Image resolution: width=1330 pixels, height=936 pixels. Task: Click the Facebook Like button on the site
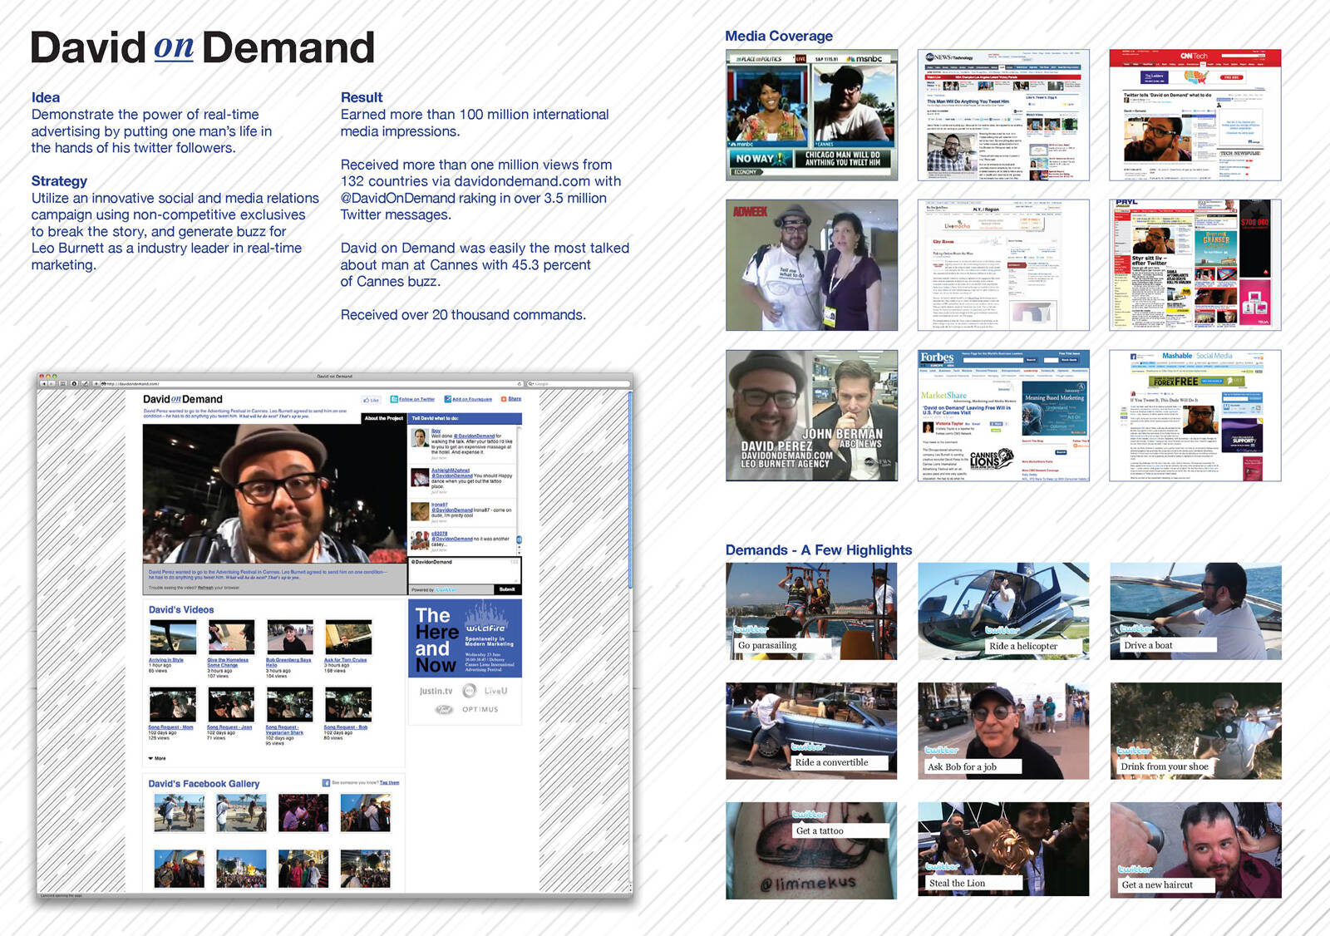click(371, 400)
